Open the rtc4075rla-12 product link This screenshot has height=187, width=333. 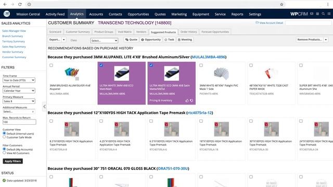(200, 113)
